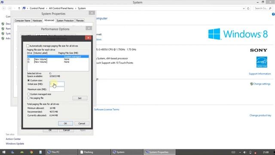Open Remote tab in System Properties
The image size is (275, 155).
(80, 21)
